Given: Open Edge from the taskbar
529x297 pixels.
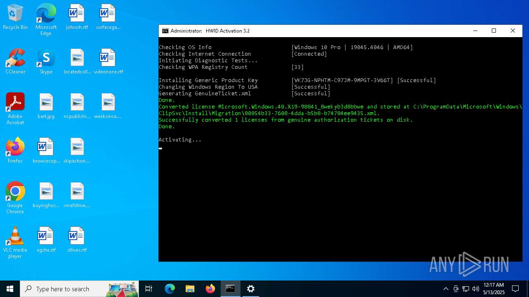Looking at the screenshot, I should (170, 289).
